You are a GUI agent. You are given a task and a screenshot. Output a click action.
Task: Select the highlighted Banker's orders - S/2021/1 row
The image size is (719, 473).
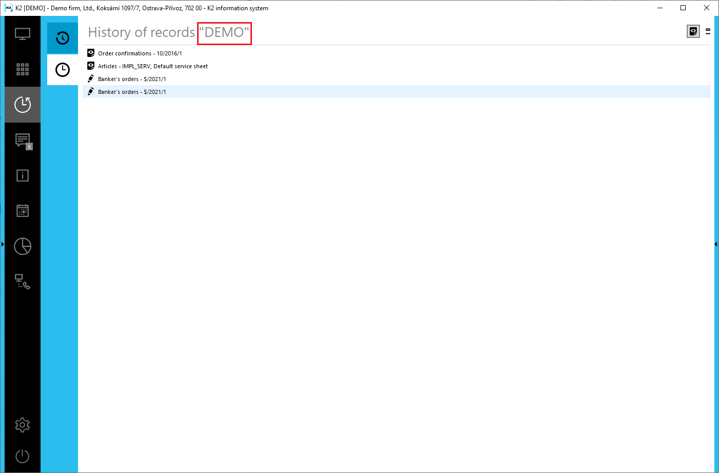pyautogui.click(x=396, y=92)
